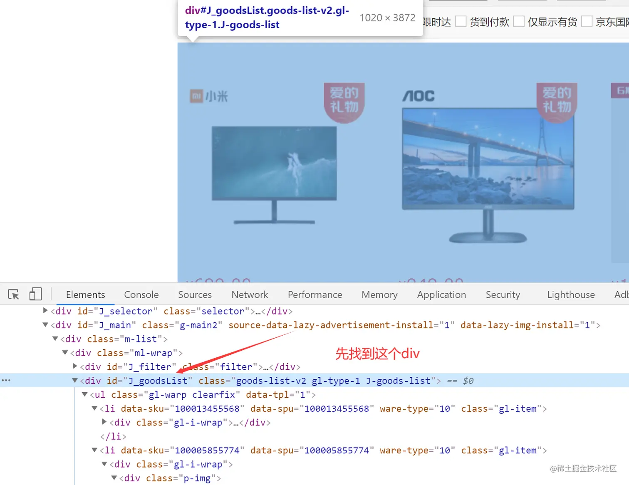
Task: Toggle the device toolbar icon
Action: click(x=35, y=294)
